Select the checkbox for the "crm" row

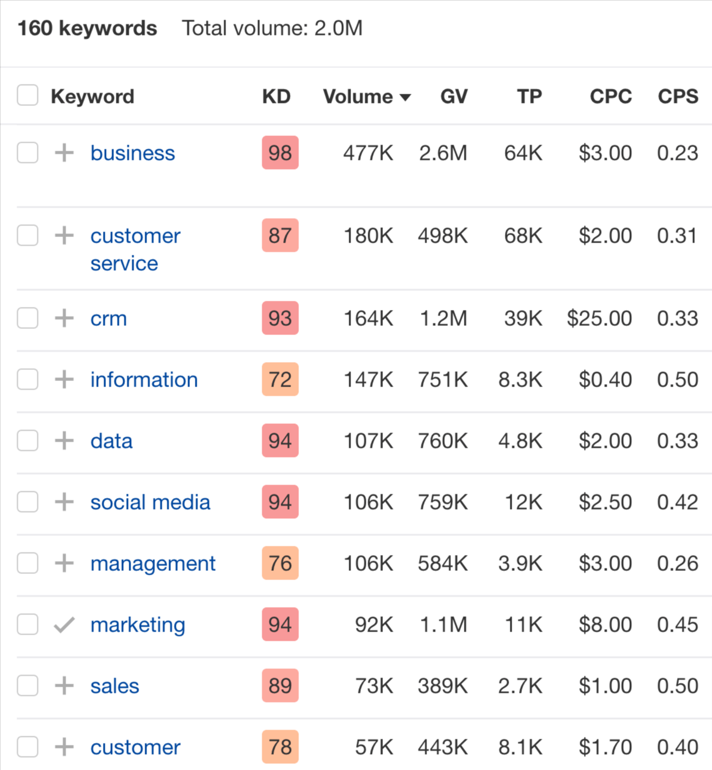(x=27, y=318)
